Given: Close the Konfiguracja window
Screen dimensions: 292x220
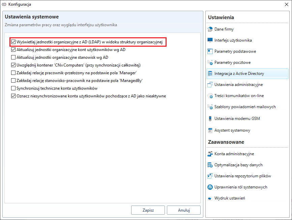Looking at the screenshot, I should point(286,4).
